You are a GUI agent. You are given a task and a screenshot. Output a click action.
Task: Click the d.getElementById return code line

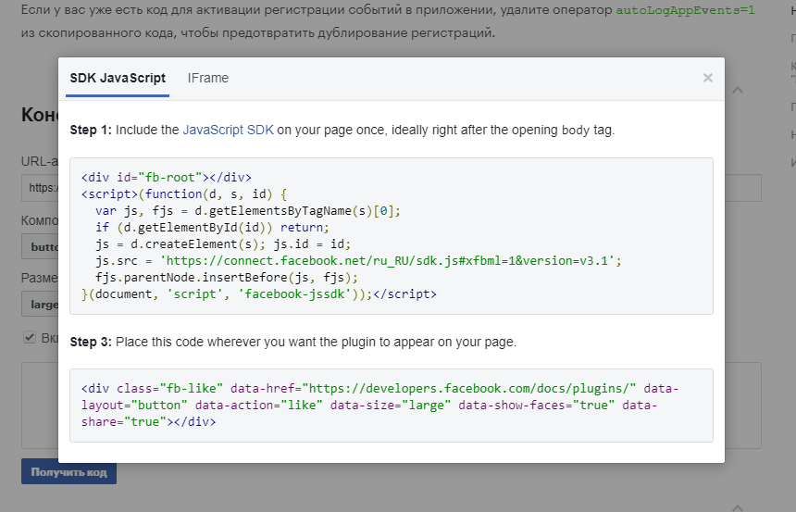(212, 227)
